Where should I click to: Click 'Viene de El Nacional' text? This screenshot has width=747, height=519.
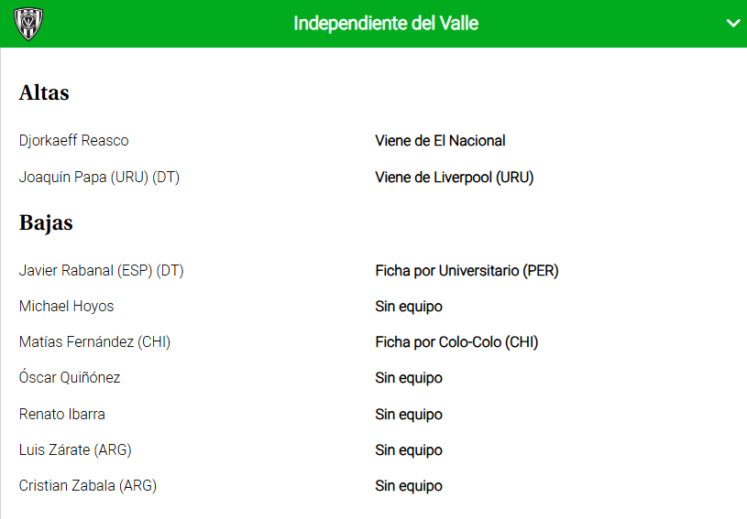440,141
